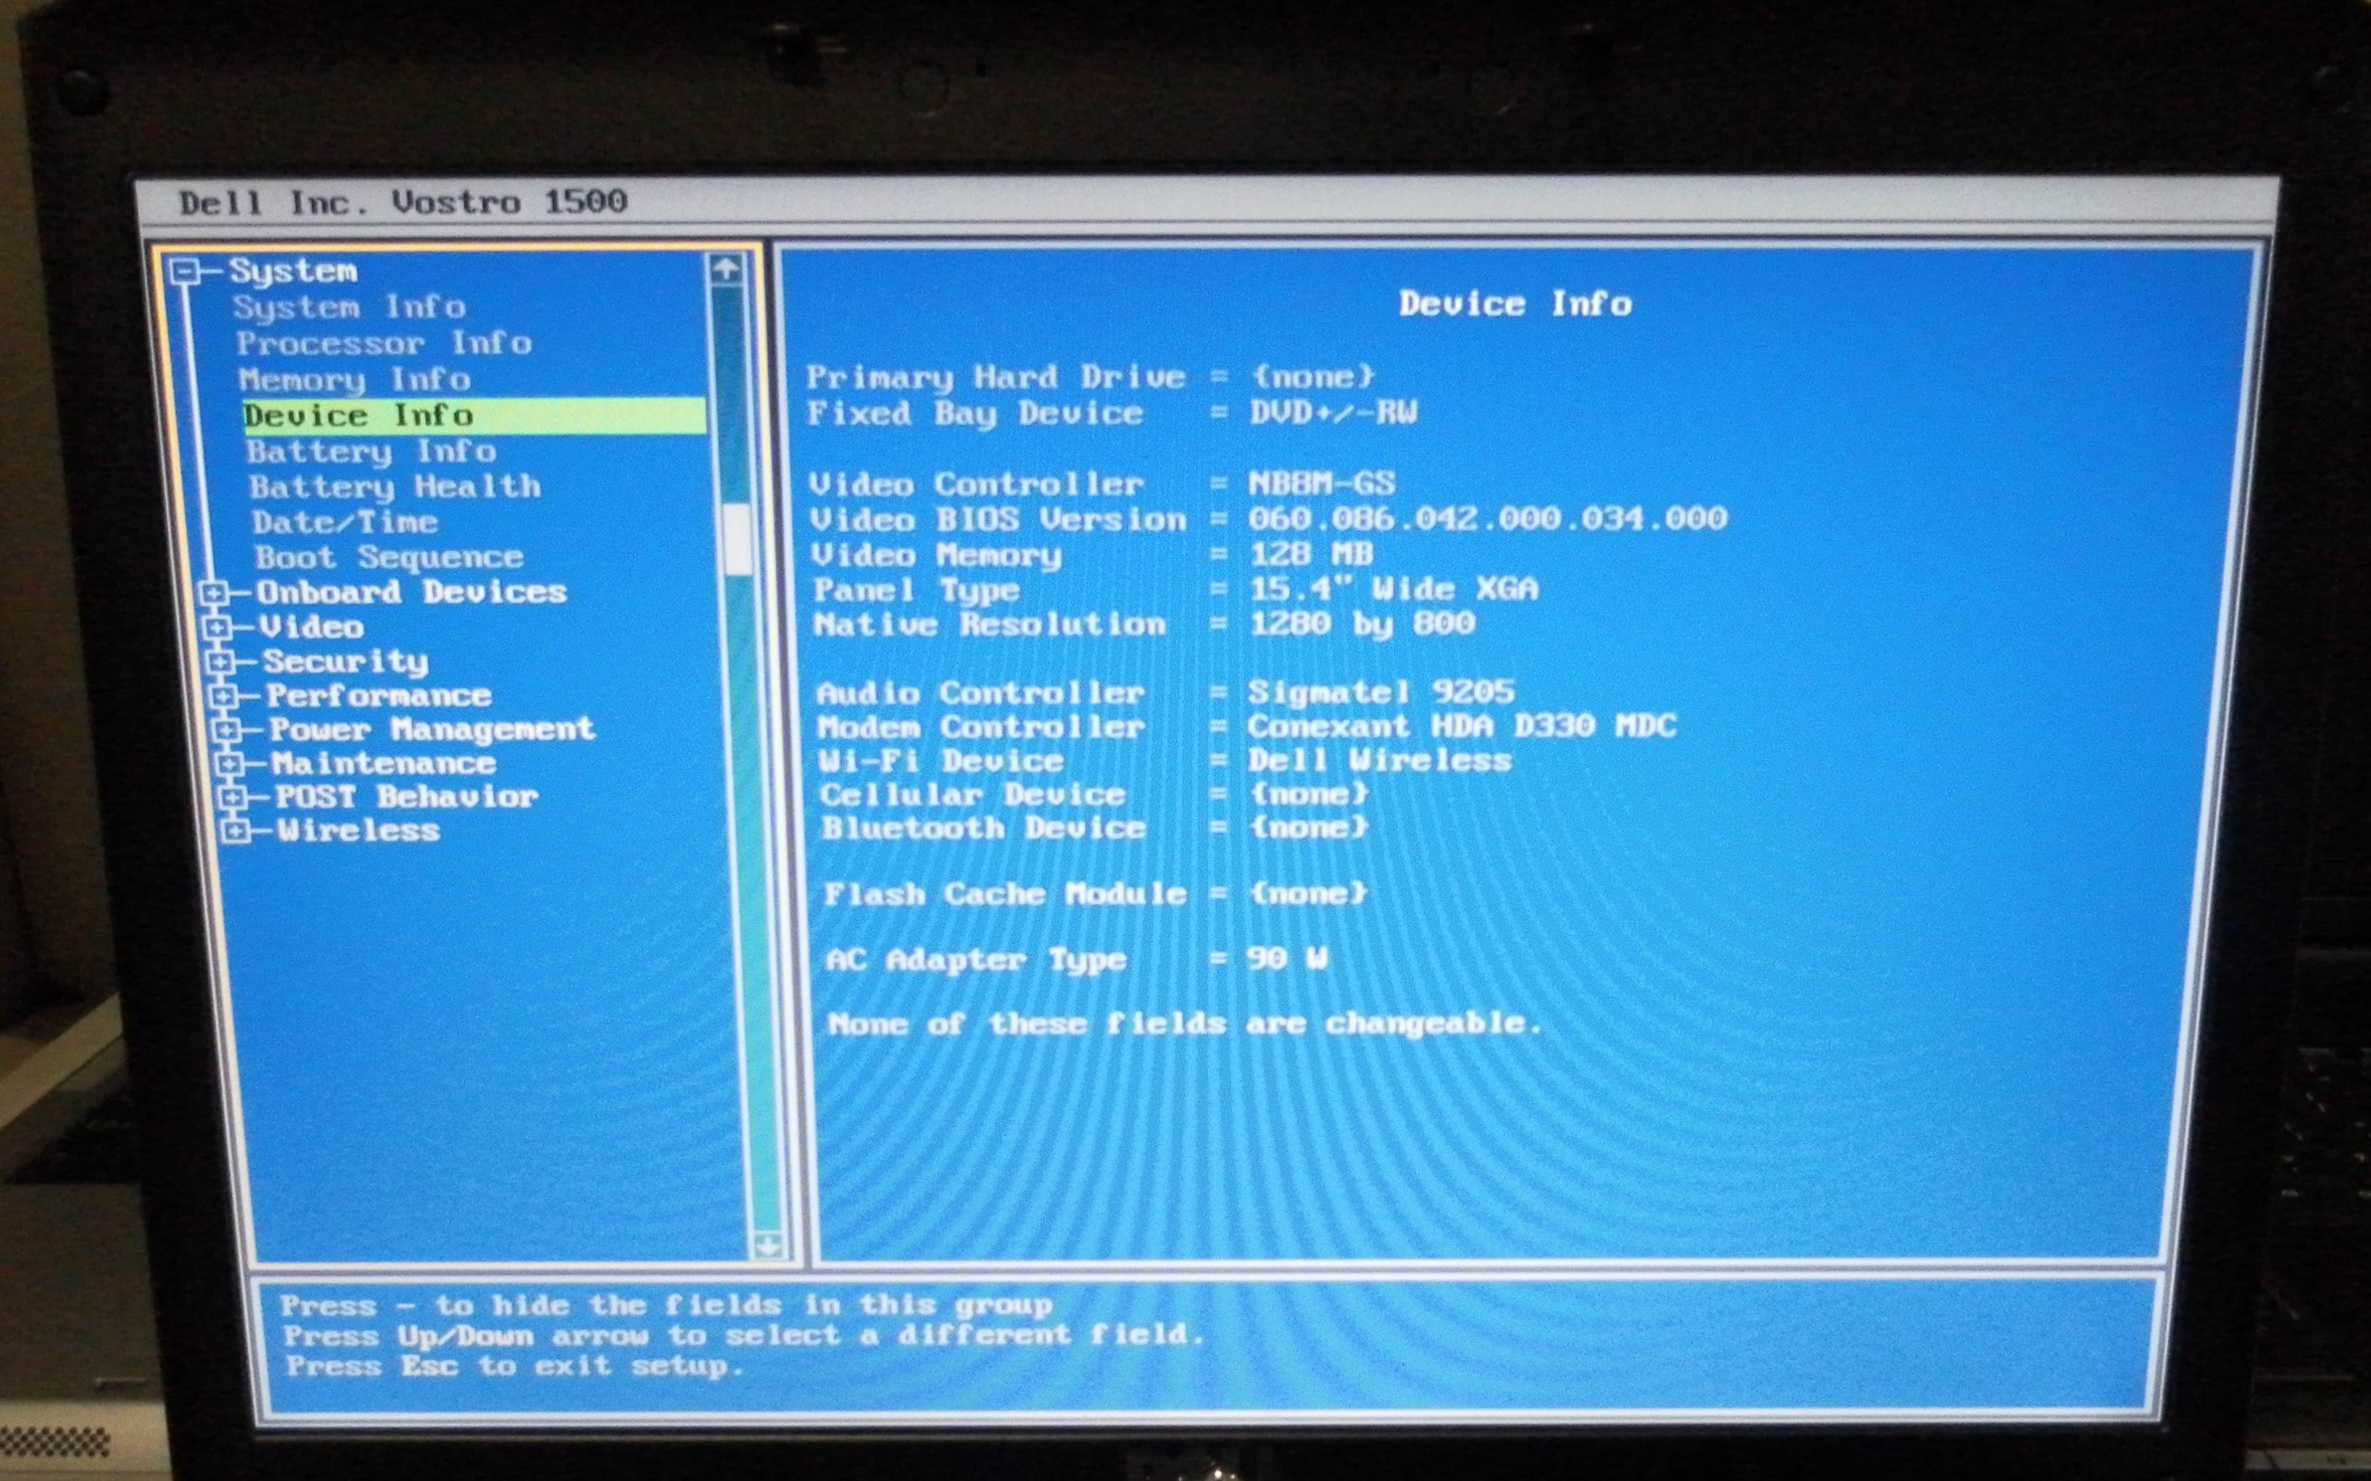Expand the Maintenance group
Screen dimensions: 2371x1481
point(229,764)
